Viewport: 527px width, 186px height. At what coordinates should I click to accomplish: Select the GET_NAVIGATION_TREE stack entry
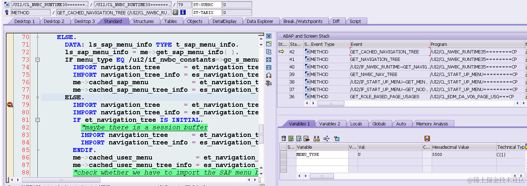pyautogui.click(x=390, y=59)
